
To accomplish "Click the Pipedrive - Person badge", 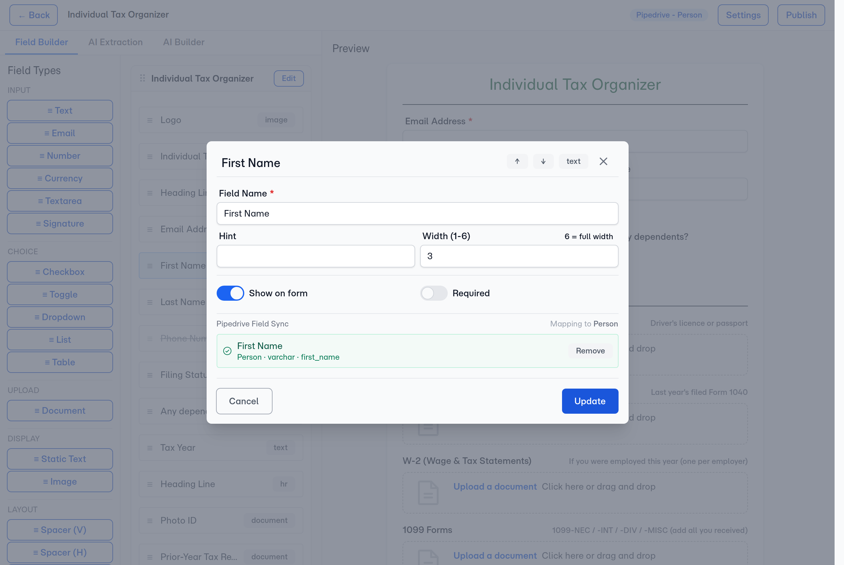I will point(668,15).
